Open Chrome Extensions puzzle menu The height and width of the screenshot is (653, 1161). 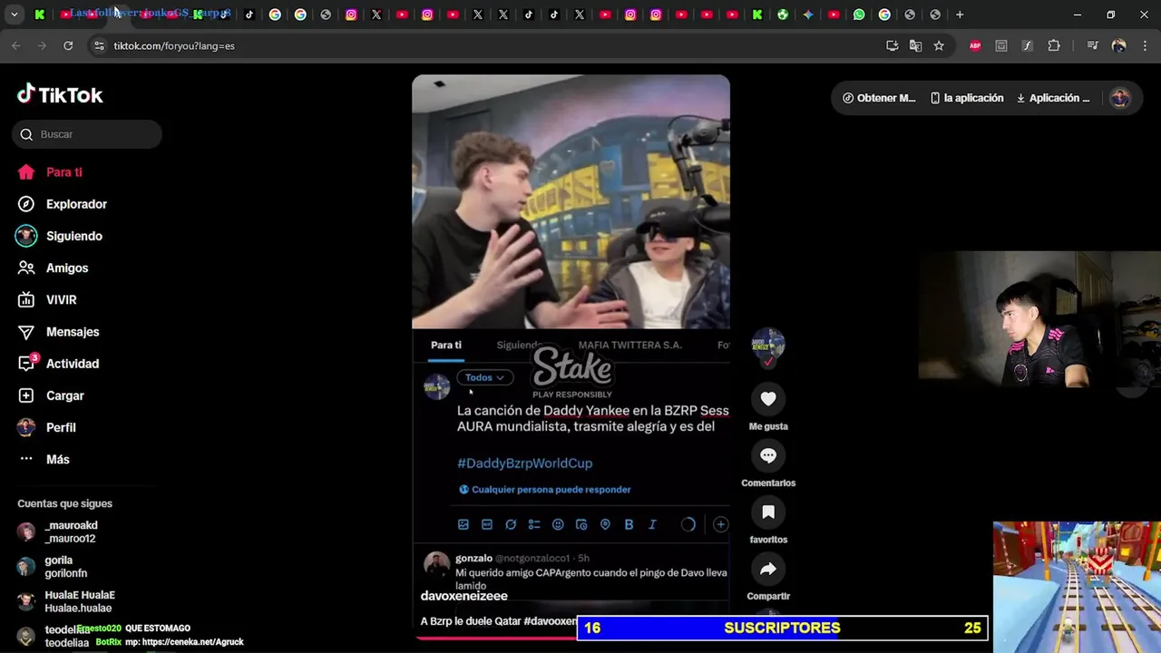pos(1054,45)
